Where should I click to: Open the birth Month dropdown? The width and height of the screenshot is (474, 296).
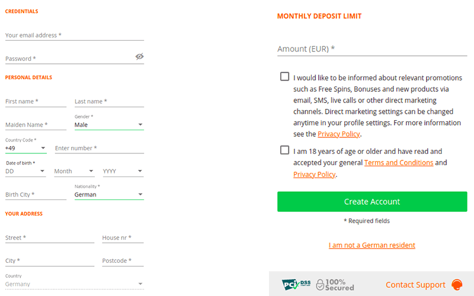tap(74, 171)
